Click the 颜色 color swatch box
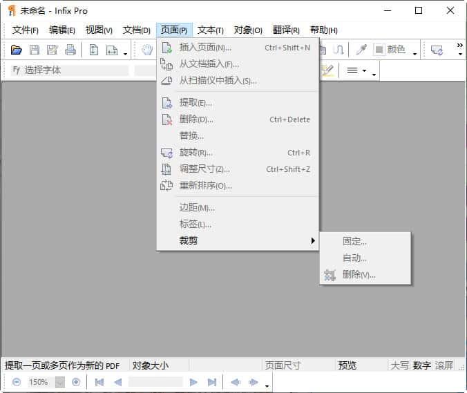 [x=379, y=50]
